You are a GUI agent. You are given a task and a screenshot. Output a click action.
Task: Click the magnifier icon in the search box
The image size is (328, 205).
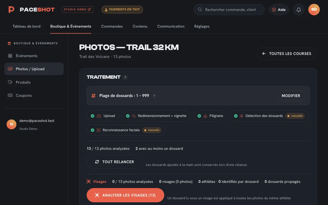click(200, 10)
